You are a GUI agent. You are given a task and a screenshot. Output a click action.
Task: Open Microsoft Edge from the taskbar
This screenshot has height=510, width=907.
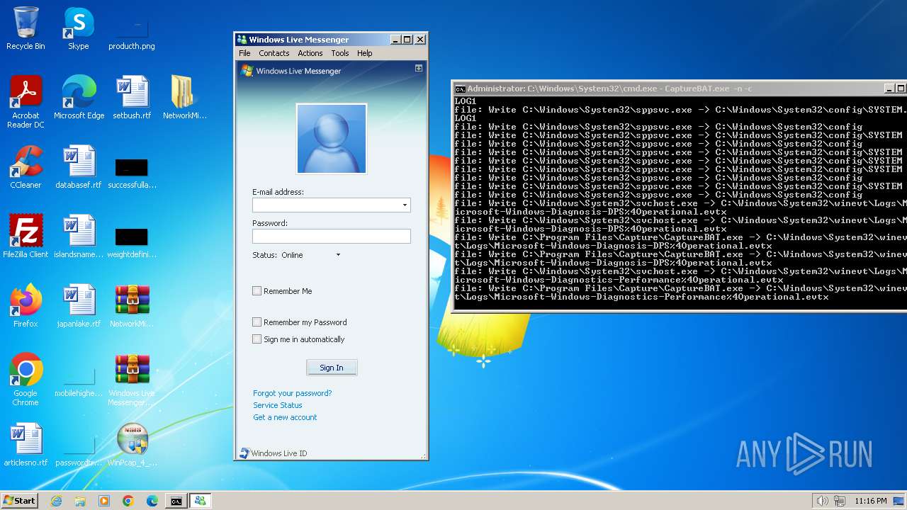pyautogui.click(x=152, y=501)
